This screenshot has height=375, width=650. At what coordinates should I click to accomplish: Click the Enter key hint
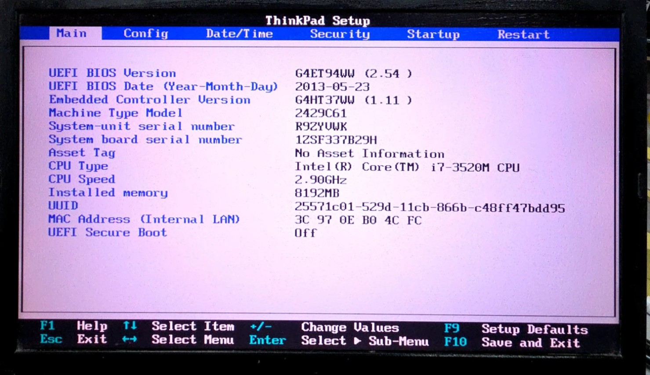267,340
